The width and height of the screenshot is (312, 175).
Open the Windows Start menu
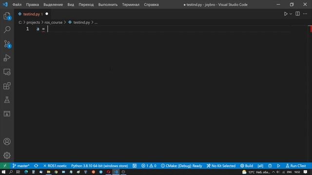pos(3,172)
